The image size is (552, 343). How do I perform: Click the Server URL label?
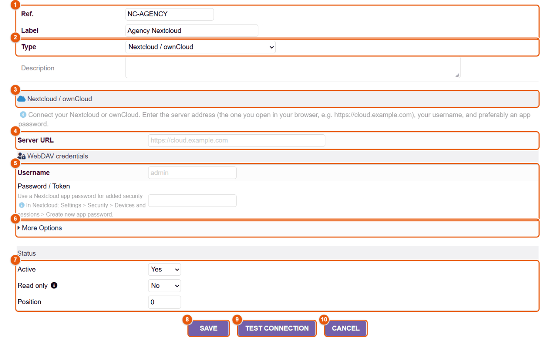36,140
